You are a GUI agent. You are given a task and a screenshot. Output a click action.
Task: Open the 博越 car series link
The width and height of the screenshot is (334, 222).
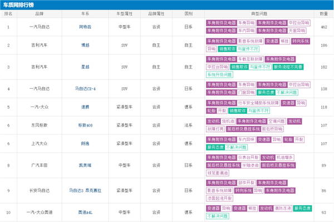pyautogui.click(x=85, y=46)
